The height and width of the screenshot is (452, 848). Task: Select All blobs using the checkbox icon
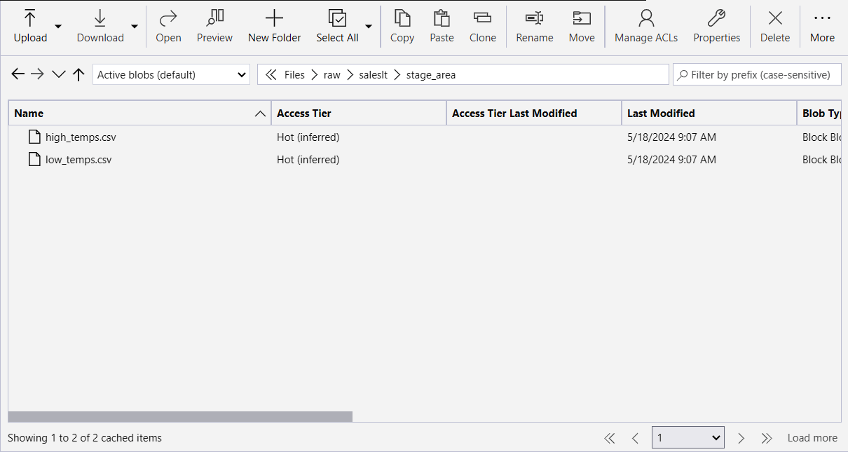(x=337, y=18)
